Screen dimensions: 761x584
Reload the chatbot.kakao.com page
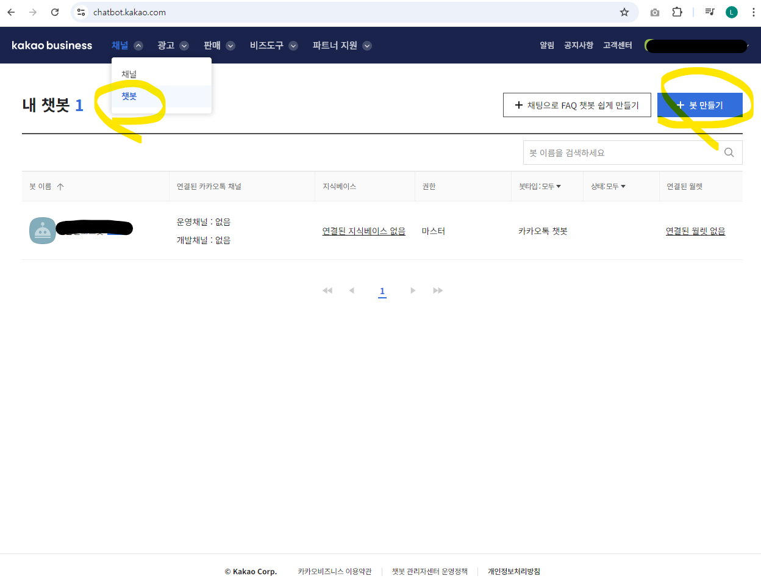[x=55, y=12]
